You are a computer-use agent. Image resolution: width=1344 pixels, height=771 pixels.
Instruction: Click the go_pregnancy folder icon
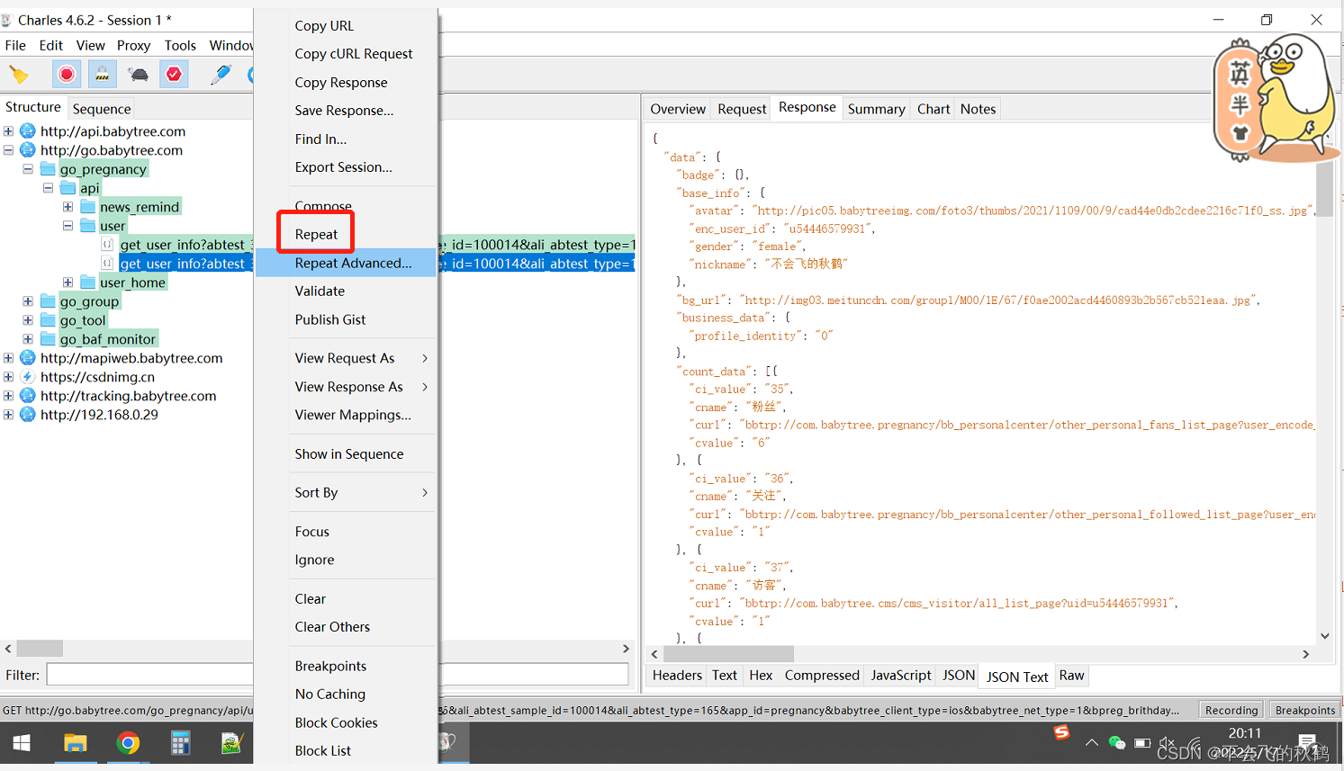pyautogui.click(x=48, y=169)
